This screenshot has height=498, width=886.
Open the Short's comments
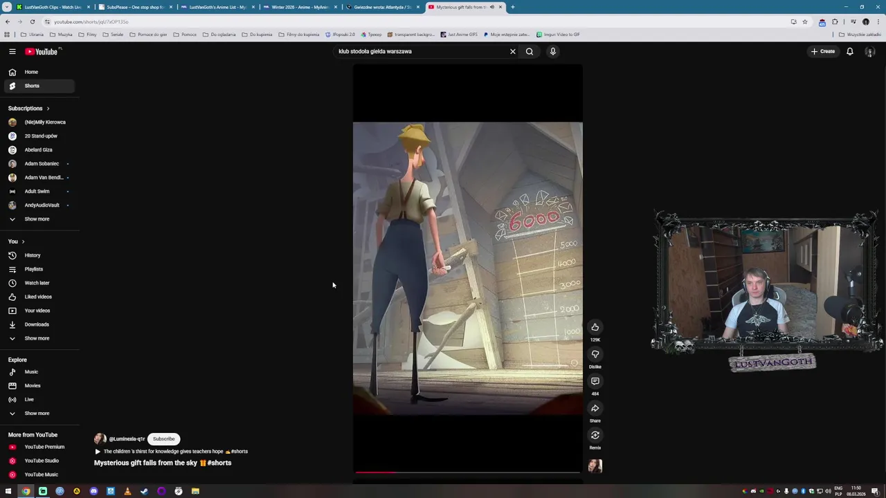tap(595, 381)
